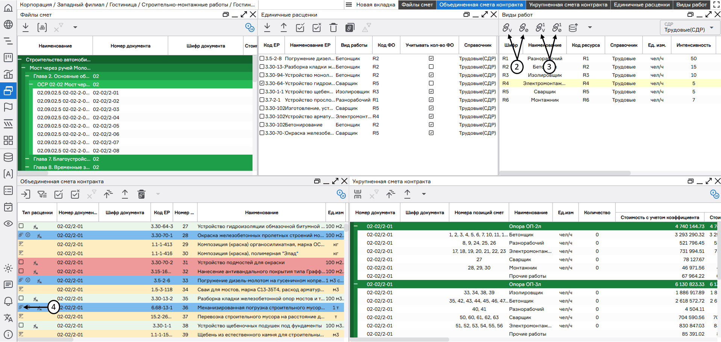The height and width of the screenshot is (342, 721).
Task: Switch to Укрупненная смета контракта tab
Action: [x=568, y=5]
